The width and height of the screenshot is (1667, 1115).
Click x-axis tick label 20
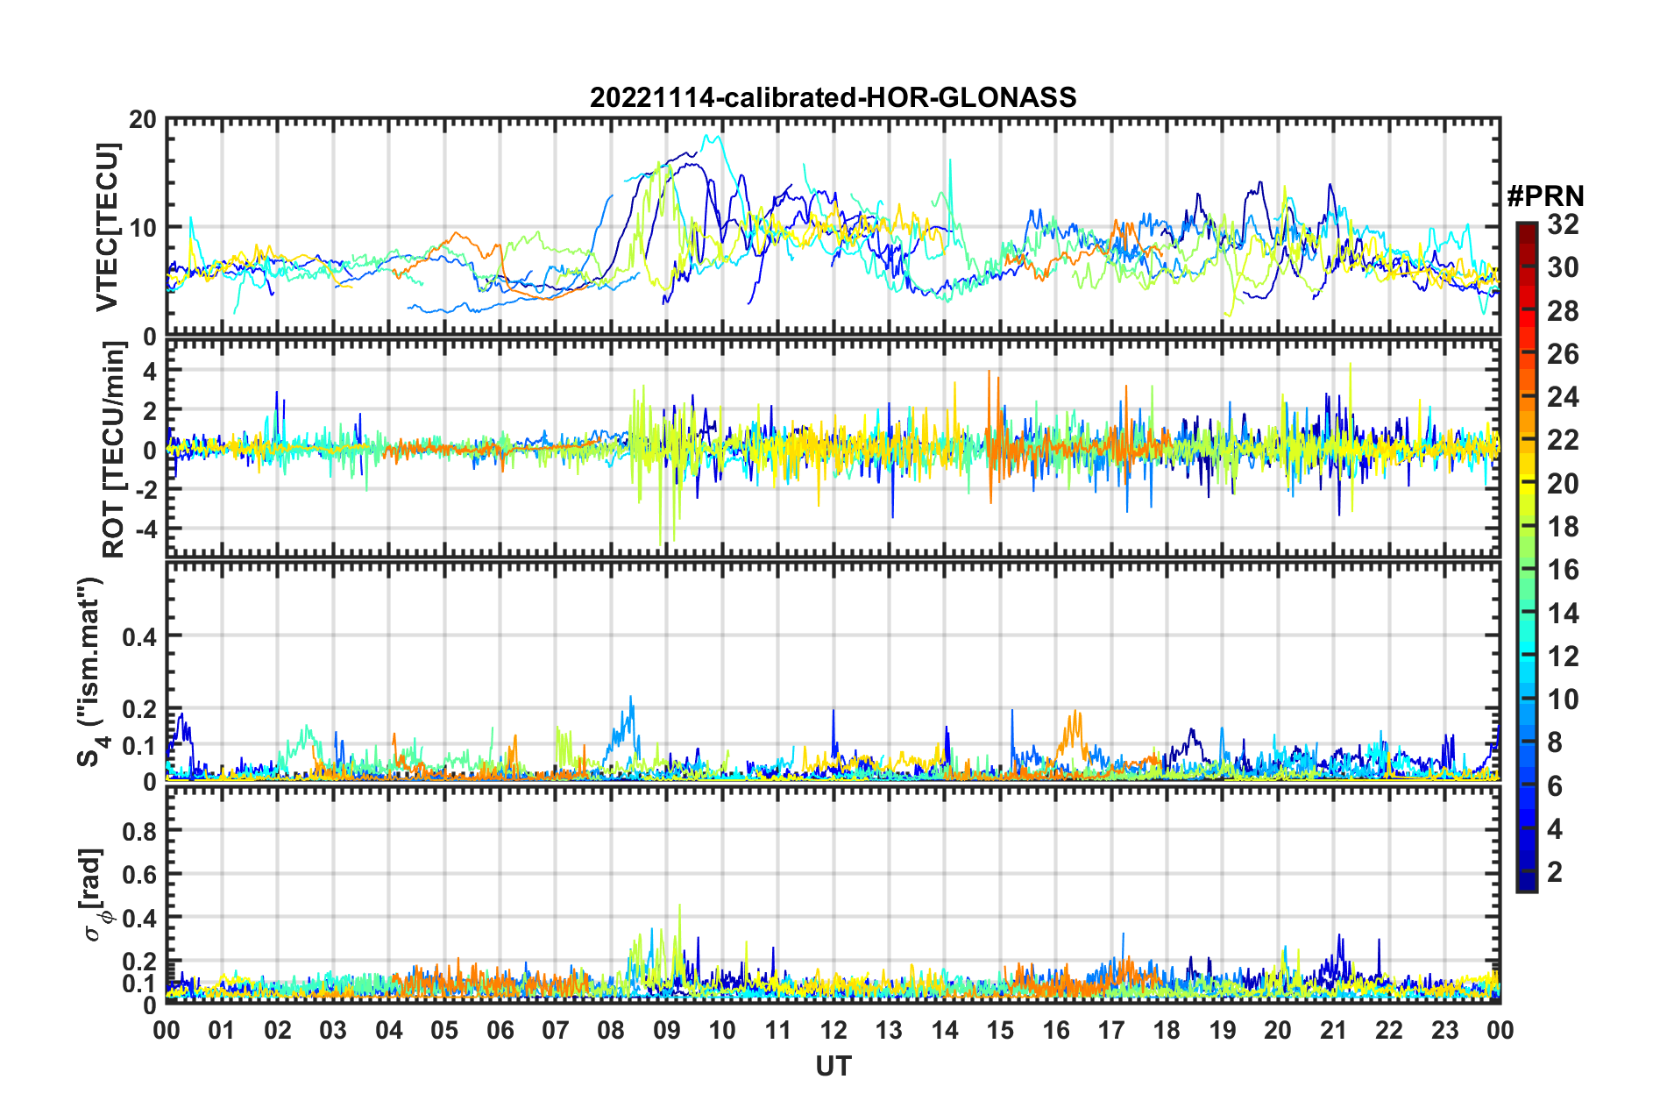1278,1031
